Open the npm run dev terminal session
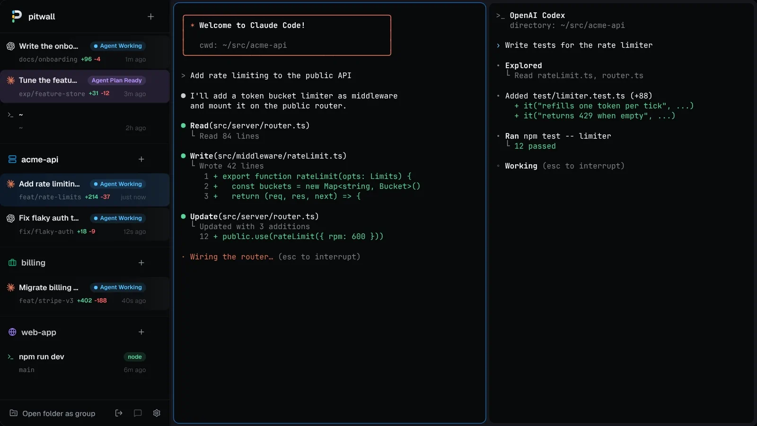This screenshot has height=426, width=757. pos(85,363)
